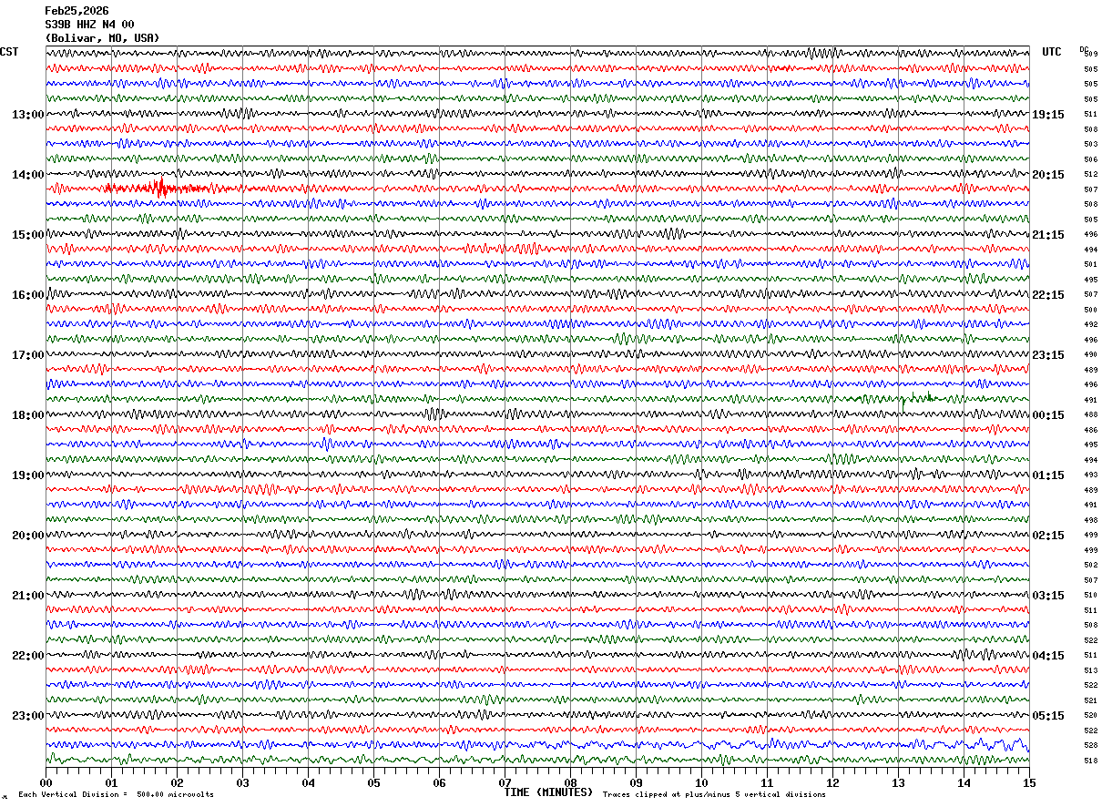Viewport: 1102px width, 807px height.
Task: Click the 03:15 UTC time label
Action: 1048,596
